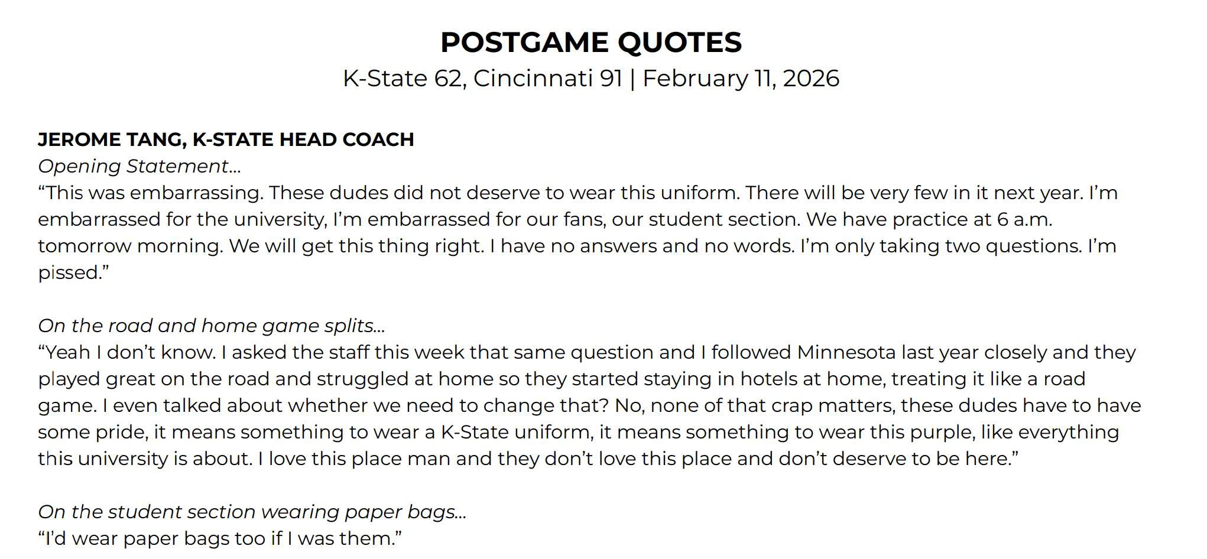
Task: Click the word "Minnesota" in the second quote
Action: (846, 352)
